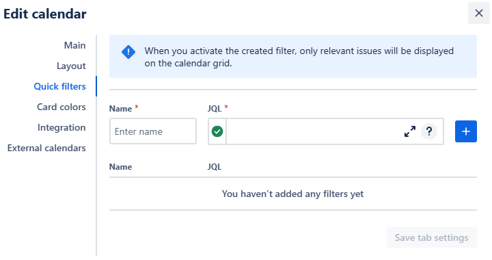This screenshot has height=260, width=492.
Task: Click the Name column header in table
Action: (x=120, y=167)
